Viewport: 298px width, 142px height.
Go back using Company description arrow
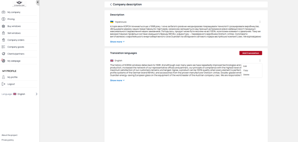111,4
